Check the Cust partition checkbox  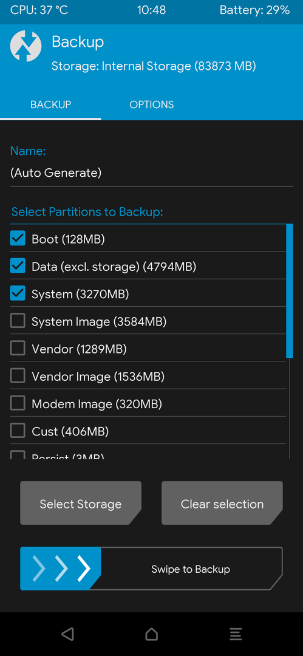[18, 431]
